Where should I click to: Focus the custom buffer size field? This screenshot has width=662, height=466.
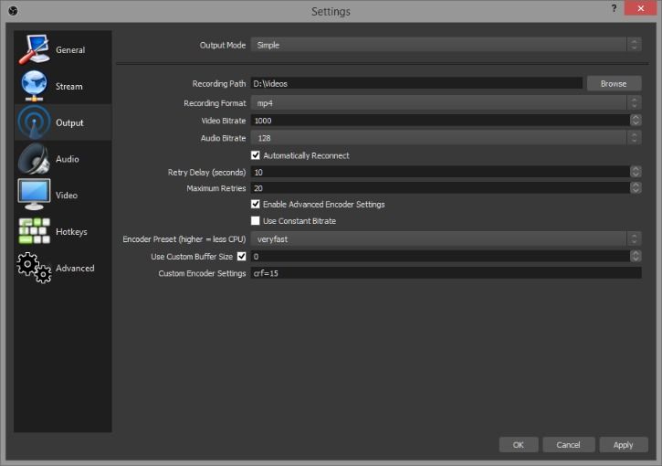[440, 256]
